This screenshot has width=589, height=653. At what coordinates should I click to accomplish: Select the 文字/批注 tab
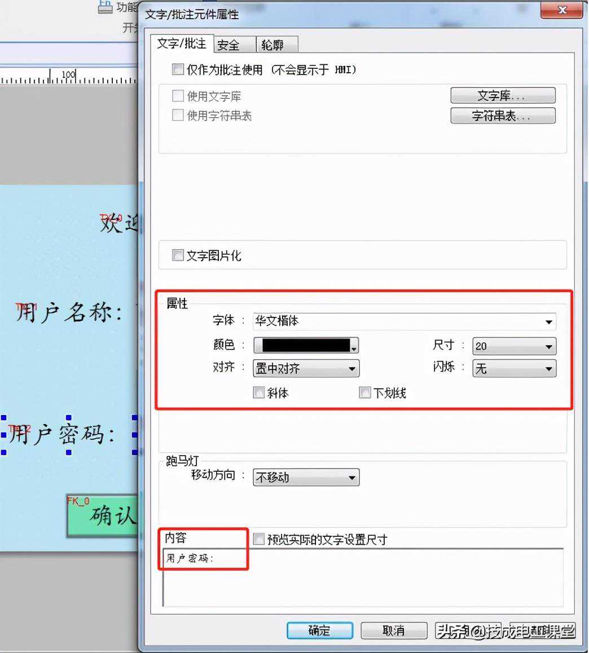click(181, 43)
